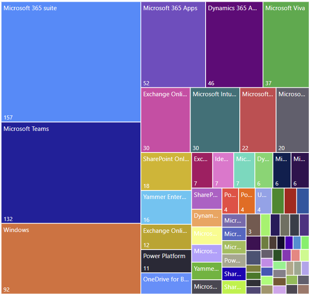Image resolution: width=309 pixels, height=294 pixels.
Task: Click the dark navy Mi... tile showing 6
Action: click(x=282, y=170)
